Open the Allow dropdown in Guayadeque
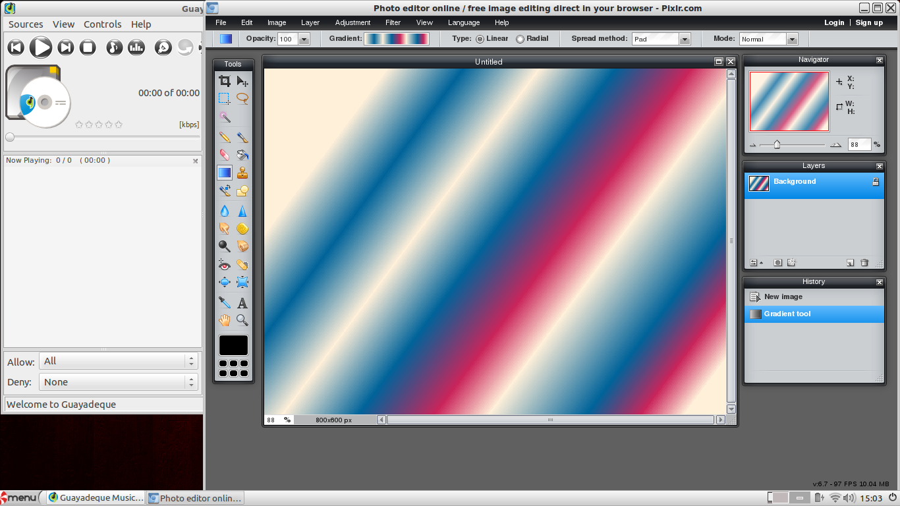 (x=119, y=361)
